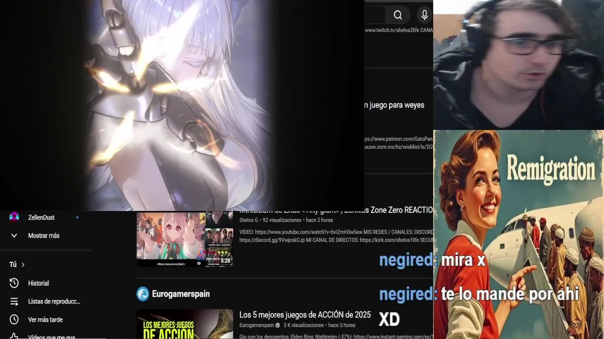The width and height of the screenshot is (604, 339).
Task: Open the Tú section arrow
Action: pos(23,265)
